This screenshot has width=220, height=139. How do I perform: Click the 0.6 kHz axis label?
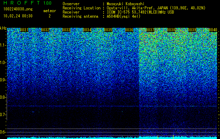tap(3, 132)
